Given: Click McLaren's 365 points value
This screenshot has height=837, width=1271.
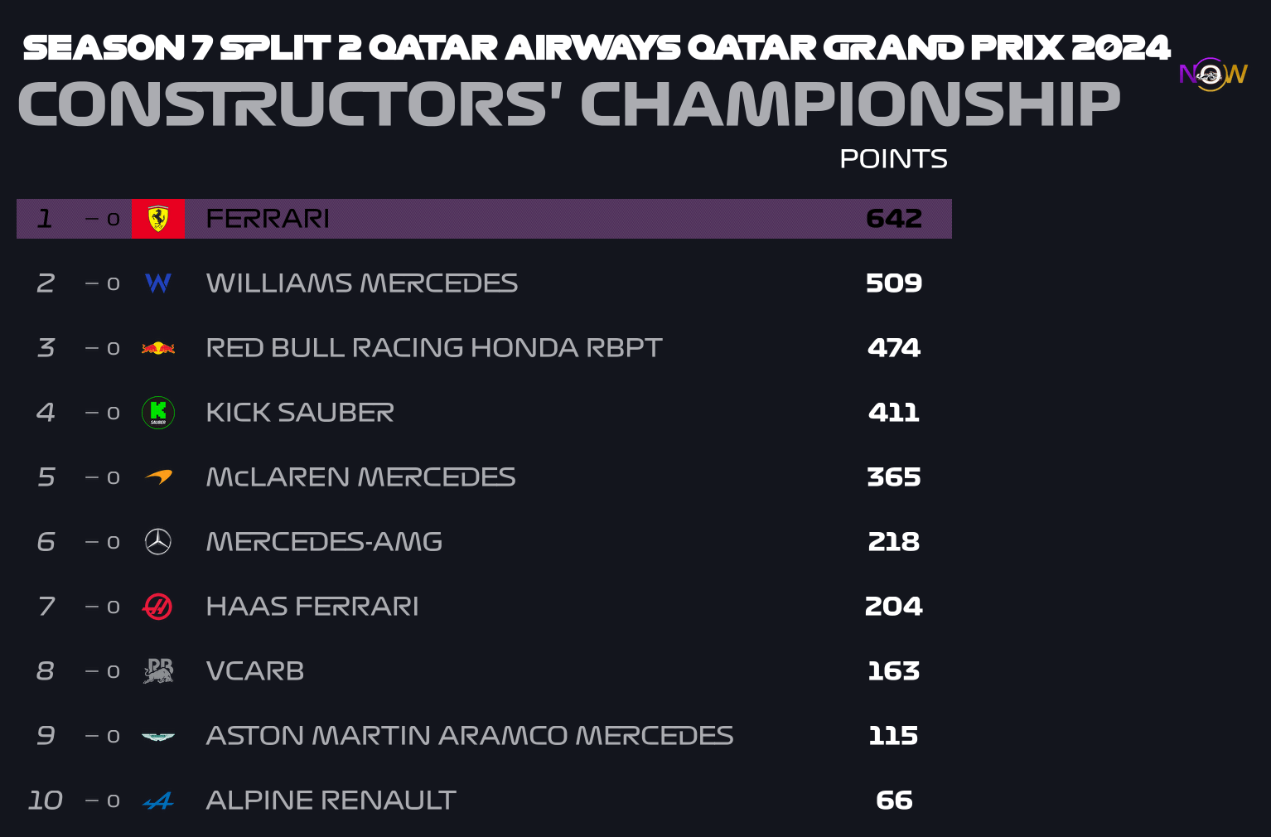Looking at the screenshot, I should (894, 477).
